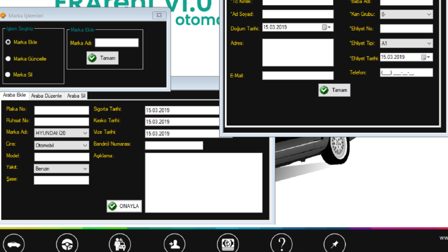The height and width of the screenshot is (252, 448).
Task: Click the Ad Soyad input field
Action: [298, 14]
